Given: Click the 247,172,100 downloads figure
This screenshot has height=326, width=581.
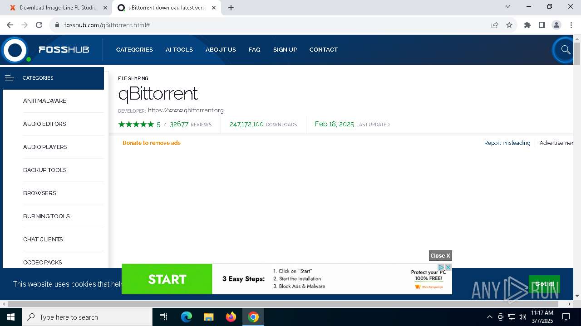Looking at the screenshot, I should (x=246, y=124).
